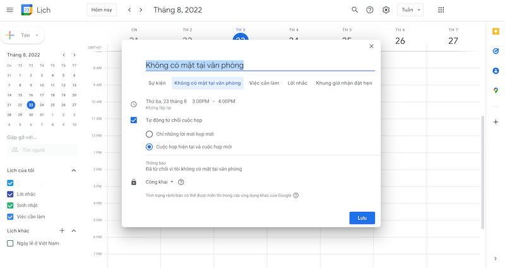Open Google Keep in side panel
Screen dimensions: 505x268
pos(496,31)
